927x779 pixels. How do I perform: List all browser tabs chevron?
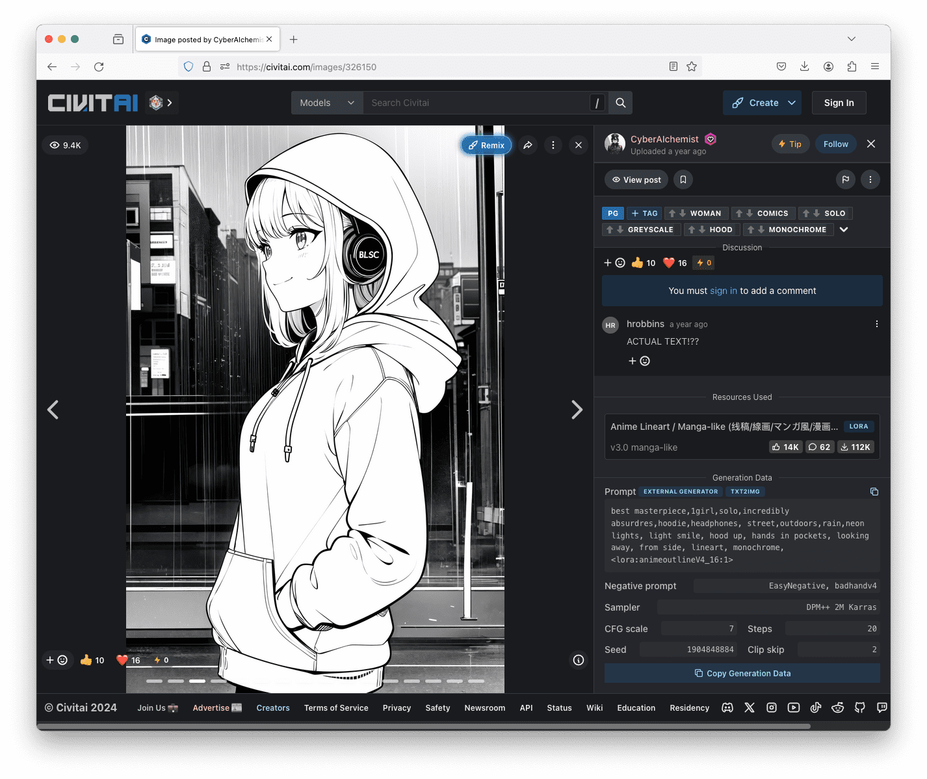(x=852, y=39)
